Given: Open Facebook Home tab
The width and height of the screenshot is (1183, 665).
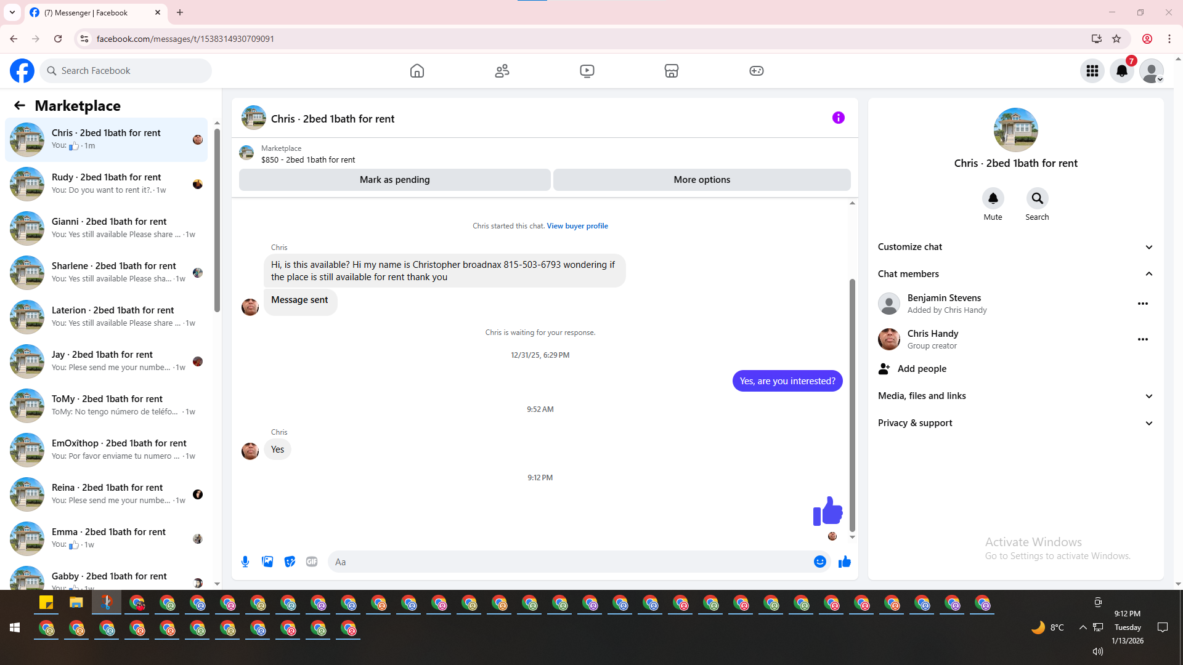Looking at the screenshot, I should tap(417, 71).
